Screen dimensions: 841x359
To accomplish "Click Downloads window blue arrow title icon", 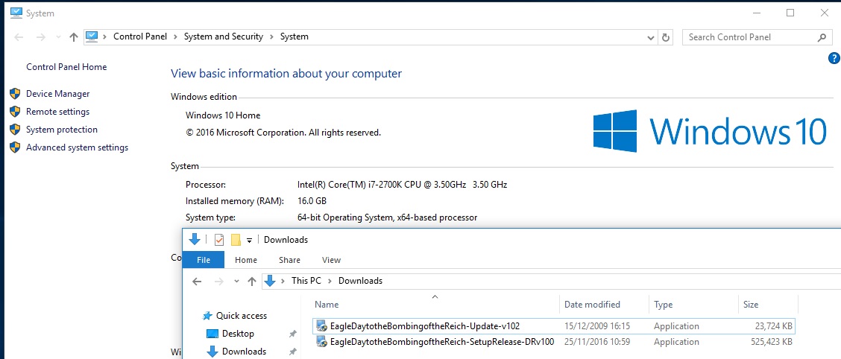I will [x=195, y=239].
